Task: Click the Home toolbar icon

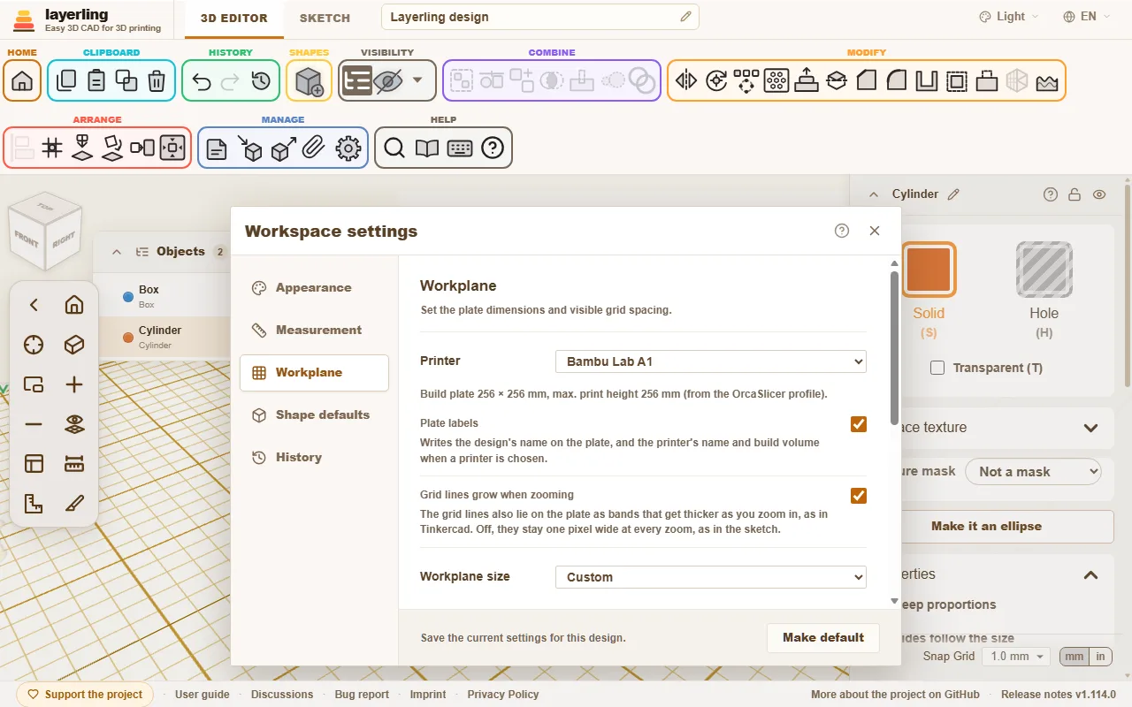Action: (22, 80)
